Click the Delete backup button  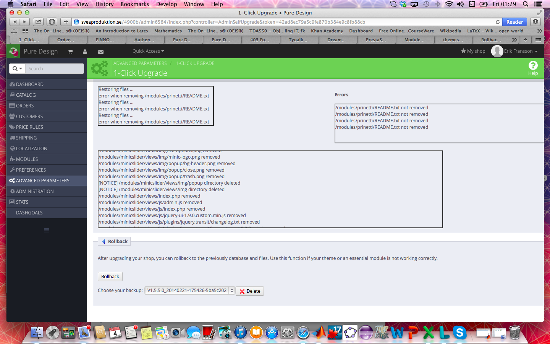tap(250, 291)
